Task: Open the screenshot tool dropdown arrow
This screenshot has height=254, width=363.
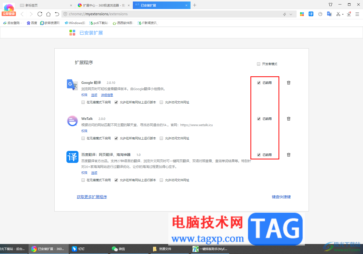Action: coord(343,15)
